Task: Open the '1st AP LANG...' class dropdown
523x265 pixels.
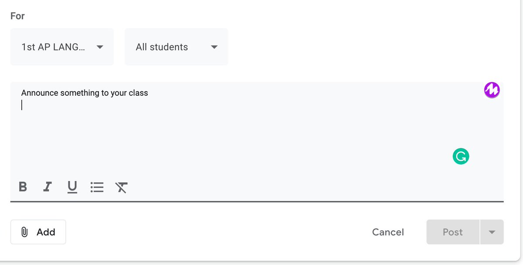Action: [62, 47]
